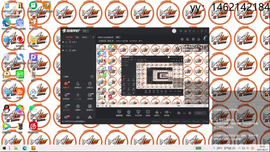Click the gray live status button
270x152 pixels.
click(x=200, y=113)
